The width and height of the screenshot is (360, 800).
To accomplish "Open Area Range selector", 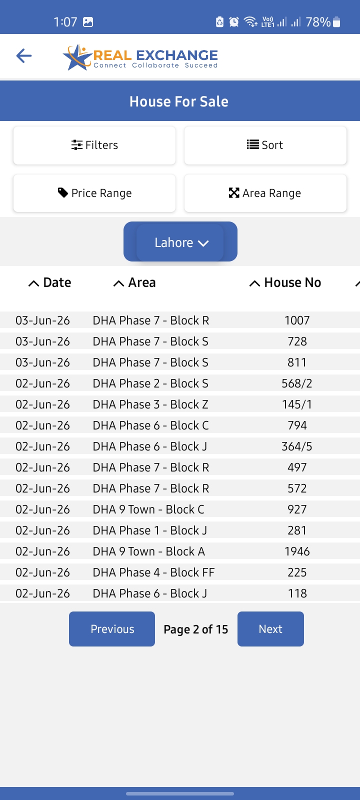I will 265,193.
